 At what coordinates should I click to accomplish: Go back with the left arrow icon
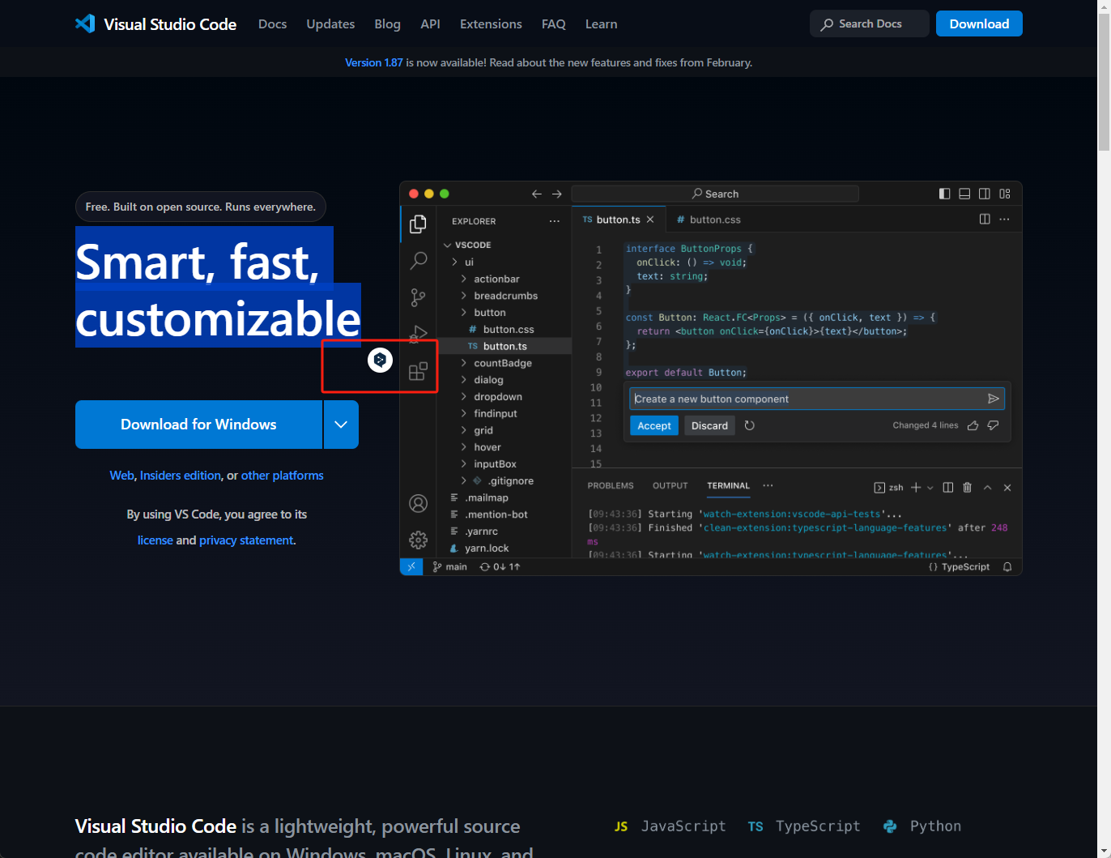click(x=536, y=194)
